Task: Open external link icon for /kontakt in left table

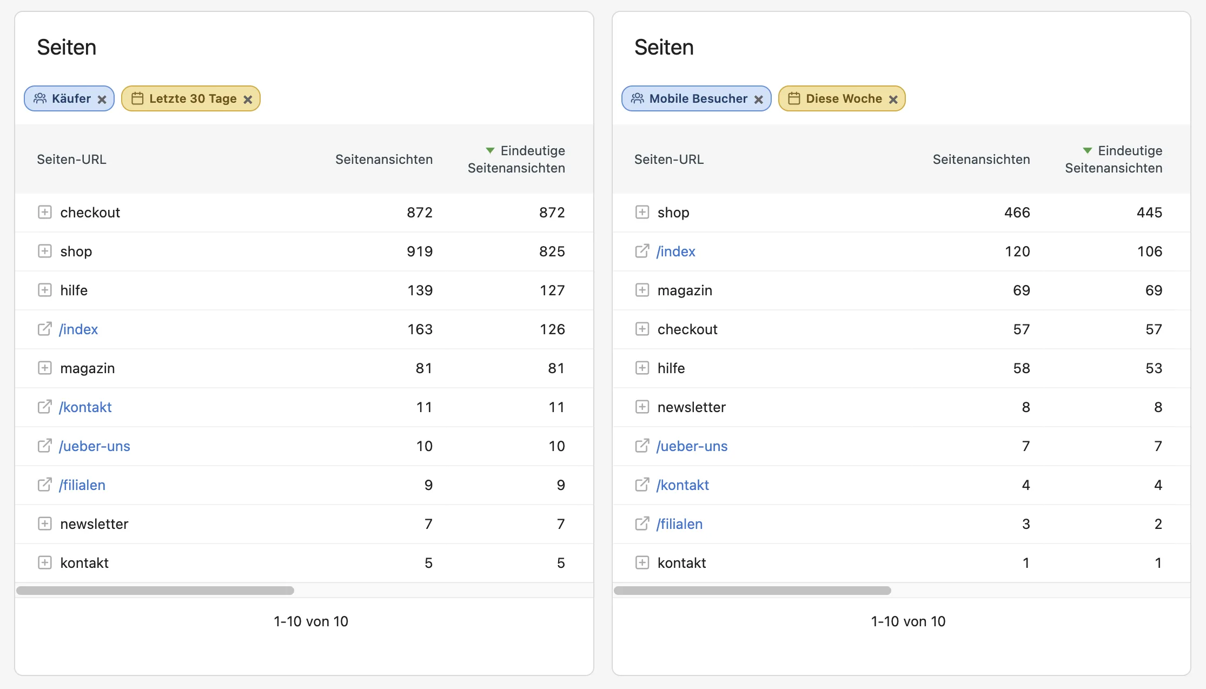Action: coord(45,406)
